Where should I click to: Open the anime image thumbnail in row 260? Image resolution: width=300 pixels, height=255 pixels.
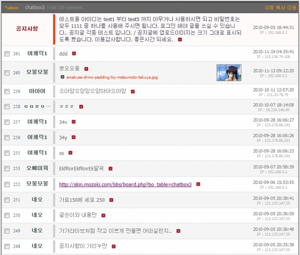pos(229,73)
